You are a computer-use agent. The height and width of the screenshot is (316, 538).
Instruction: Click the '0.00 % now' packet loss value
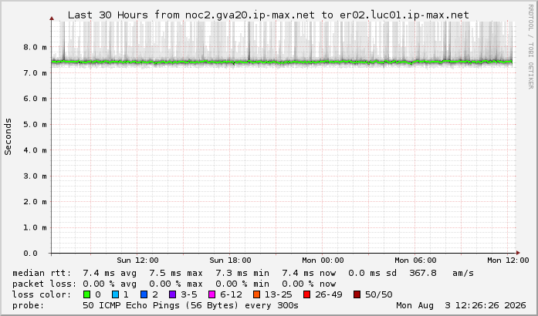pos(309,284)
